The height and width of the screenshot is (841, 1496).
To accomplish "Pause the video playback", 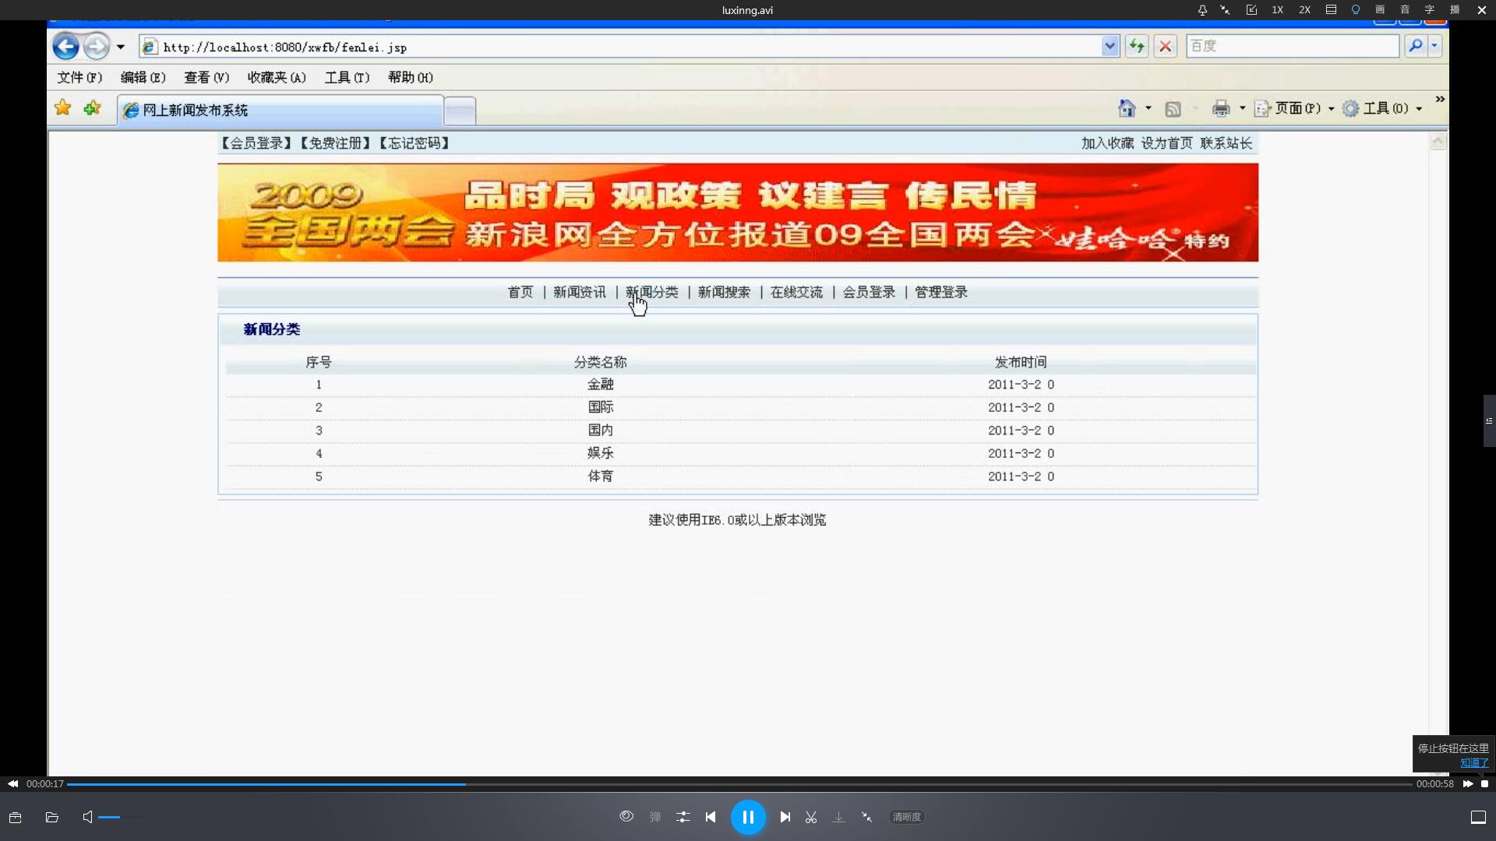I will pos(748,817).
